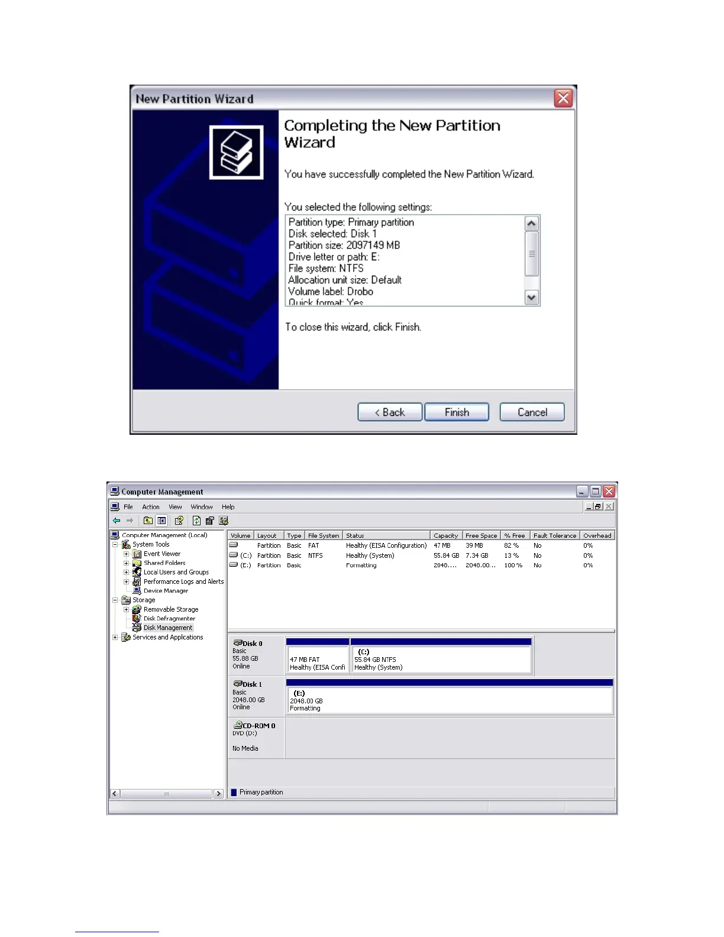Click the wizard settings list scroll-down arrow
The width and height of the screenshot is (724, 937).
[x=532, y=298]
